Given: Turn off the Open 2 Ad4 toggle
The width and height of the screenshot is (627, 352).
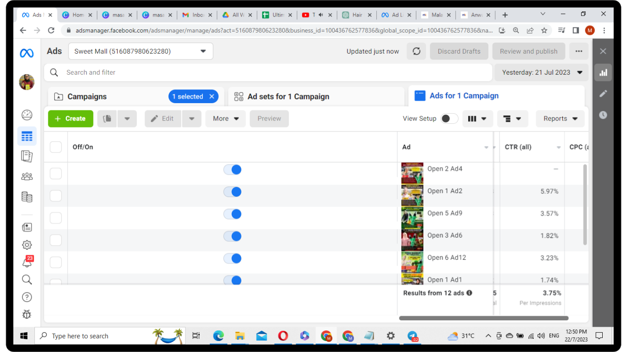Looking at the screenshot, I should (233, 170).
